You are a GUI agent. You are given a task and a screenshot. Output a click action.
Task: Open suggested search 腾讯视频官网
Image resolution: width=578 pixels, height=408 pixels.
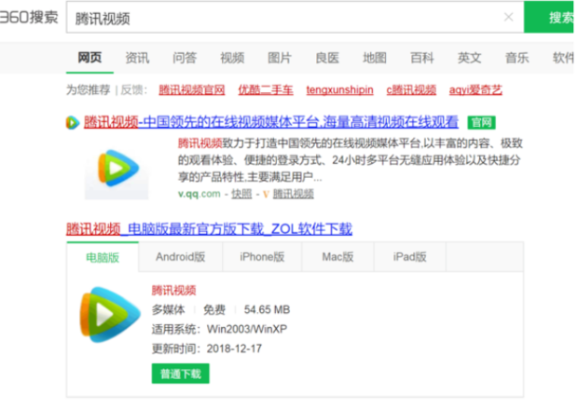click(192, 89)
